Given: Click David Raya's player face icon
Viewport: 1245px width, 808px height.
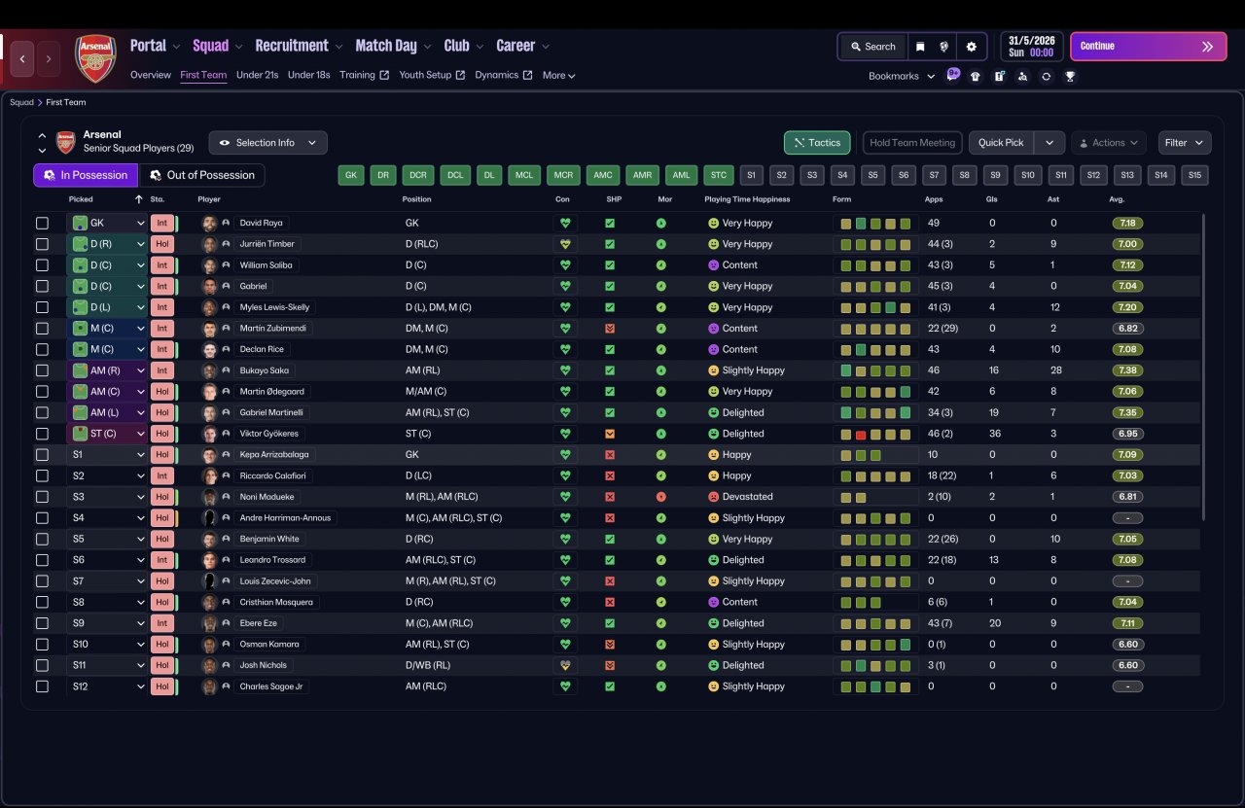Looking at the screenshot, I should point(209,223).
